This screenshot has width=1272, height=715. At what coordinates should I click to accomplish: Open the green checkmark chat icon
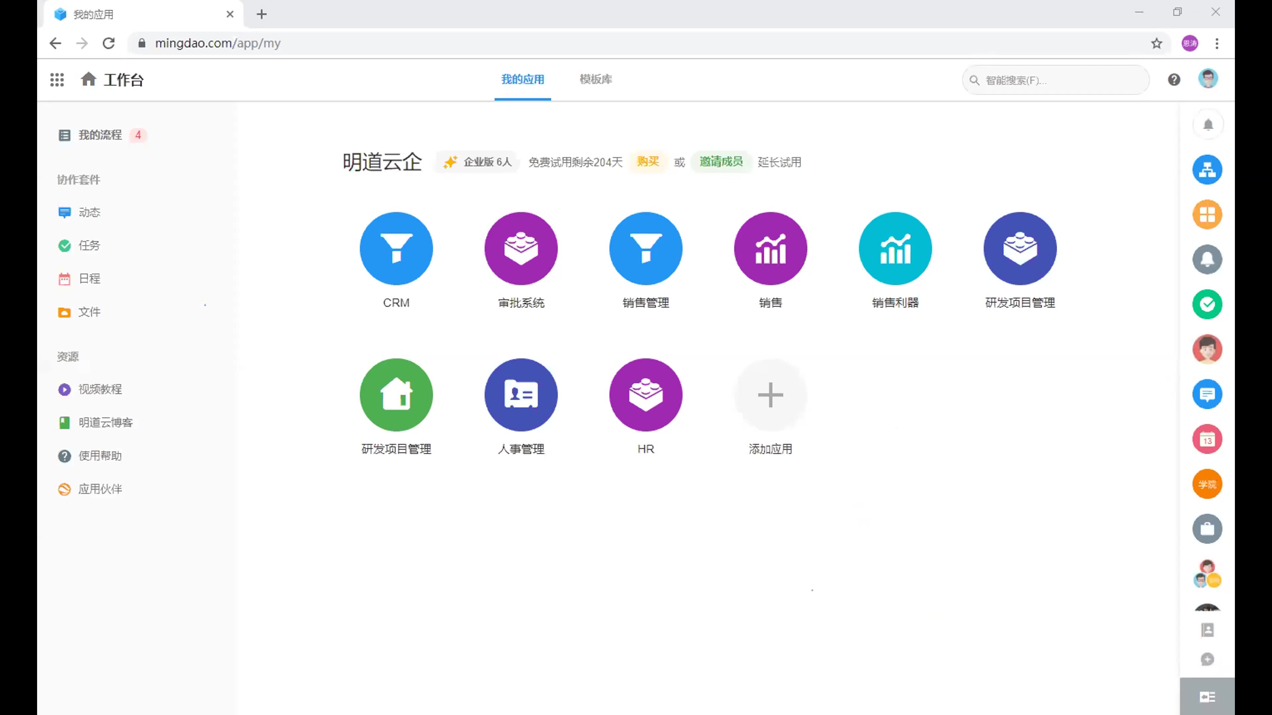(1207, 305)
